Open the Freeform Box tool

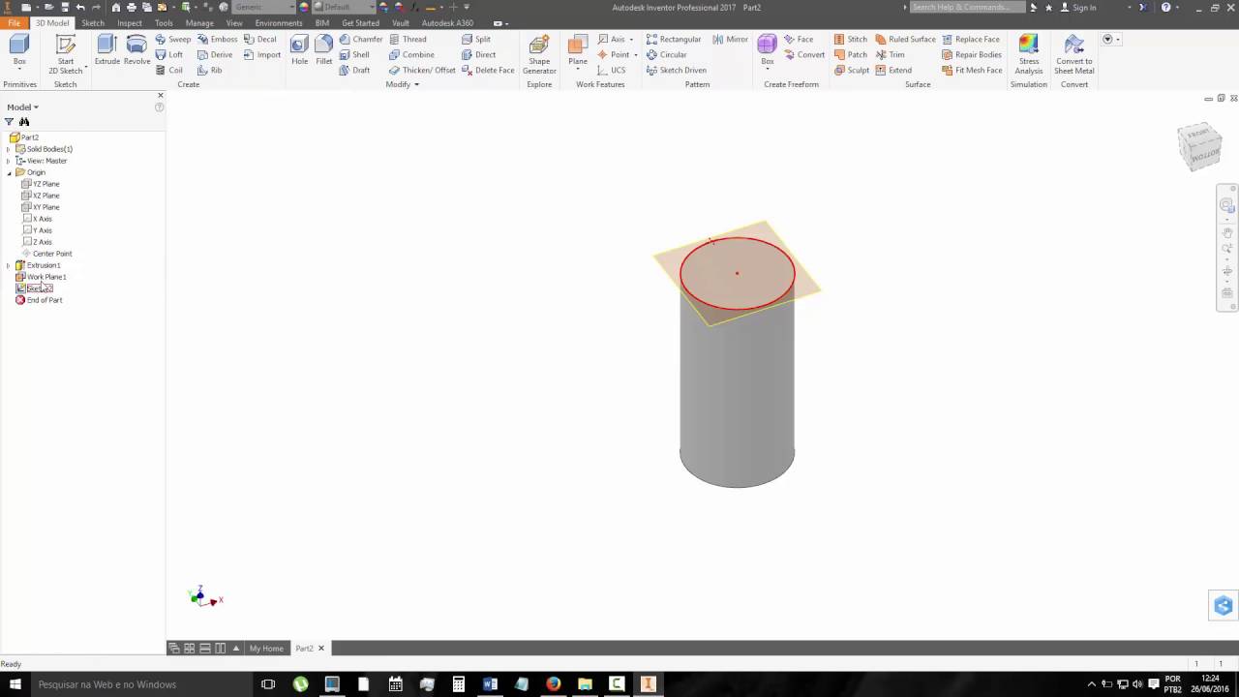point(767,46)
